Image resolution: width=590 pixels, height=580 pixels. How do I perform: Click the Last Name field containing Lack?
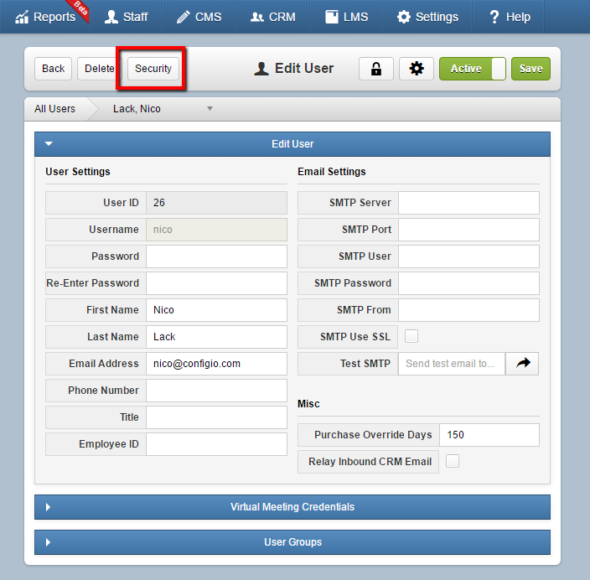click(216, 337)
